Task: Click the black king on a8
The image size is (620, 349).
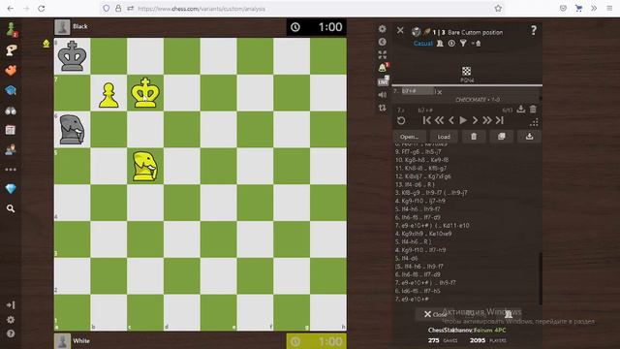Action: [72, 56]
